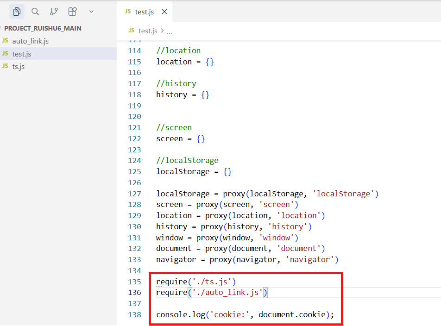Open the Source Control view icon

(x=54, y=12)
